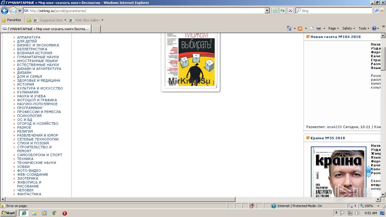The height and width of the screenshot is (217, 386).
Task: Click the horizontal scrollbar thumb
Action: click(120, 200)
